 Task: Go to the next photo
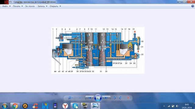tap(106, 98)
